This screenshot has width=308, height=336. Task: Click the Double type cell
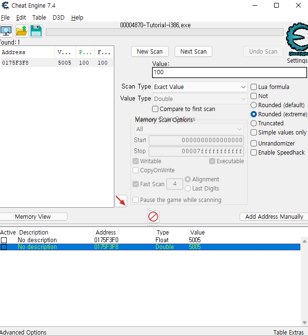pyautogui.click(x=165, y=247)
